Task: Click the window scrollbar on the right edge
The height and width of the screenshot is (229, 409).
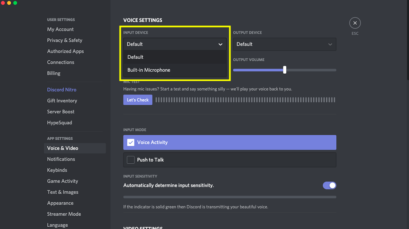Action: pyautogui.click(x=407, y=38)
